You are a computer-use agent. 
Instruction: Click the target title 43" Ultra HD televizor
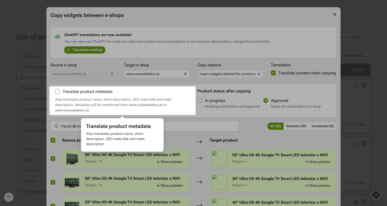tap(280, 202)
